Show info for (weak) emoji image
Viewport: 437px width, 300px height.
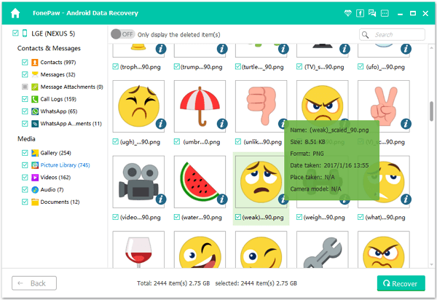tap(283, 200)
